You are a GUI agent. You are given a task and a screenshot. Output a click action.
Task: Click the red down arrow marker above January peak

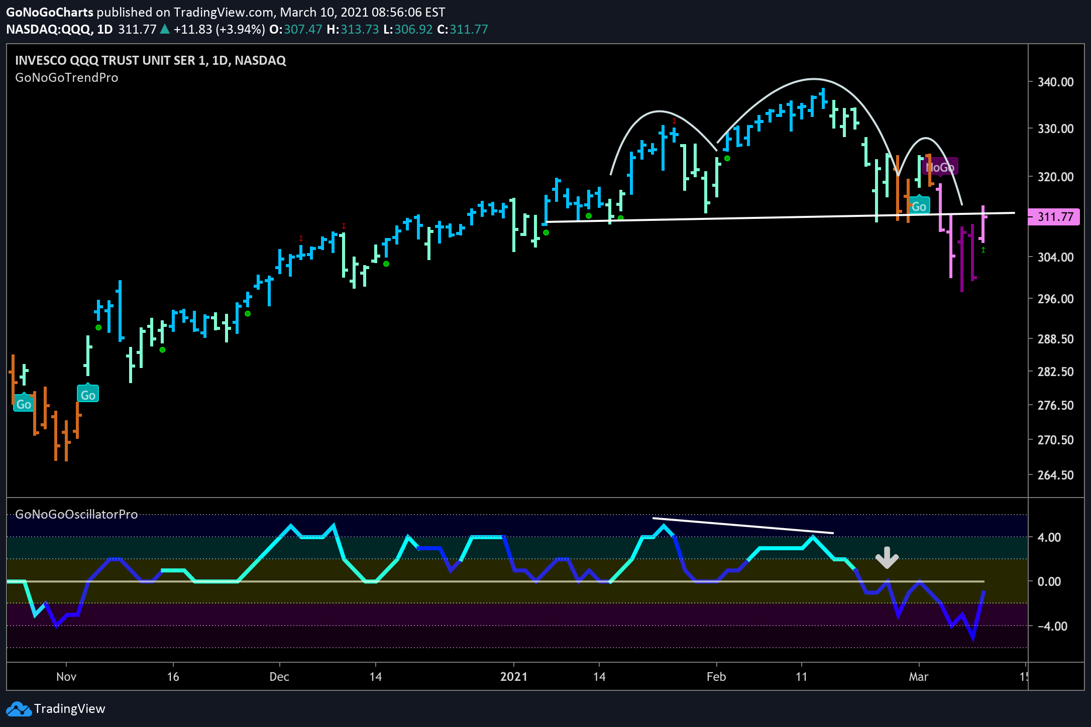(x=674, y=121)
